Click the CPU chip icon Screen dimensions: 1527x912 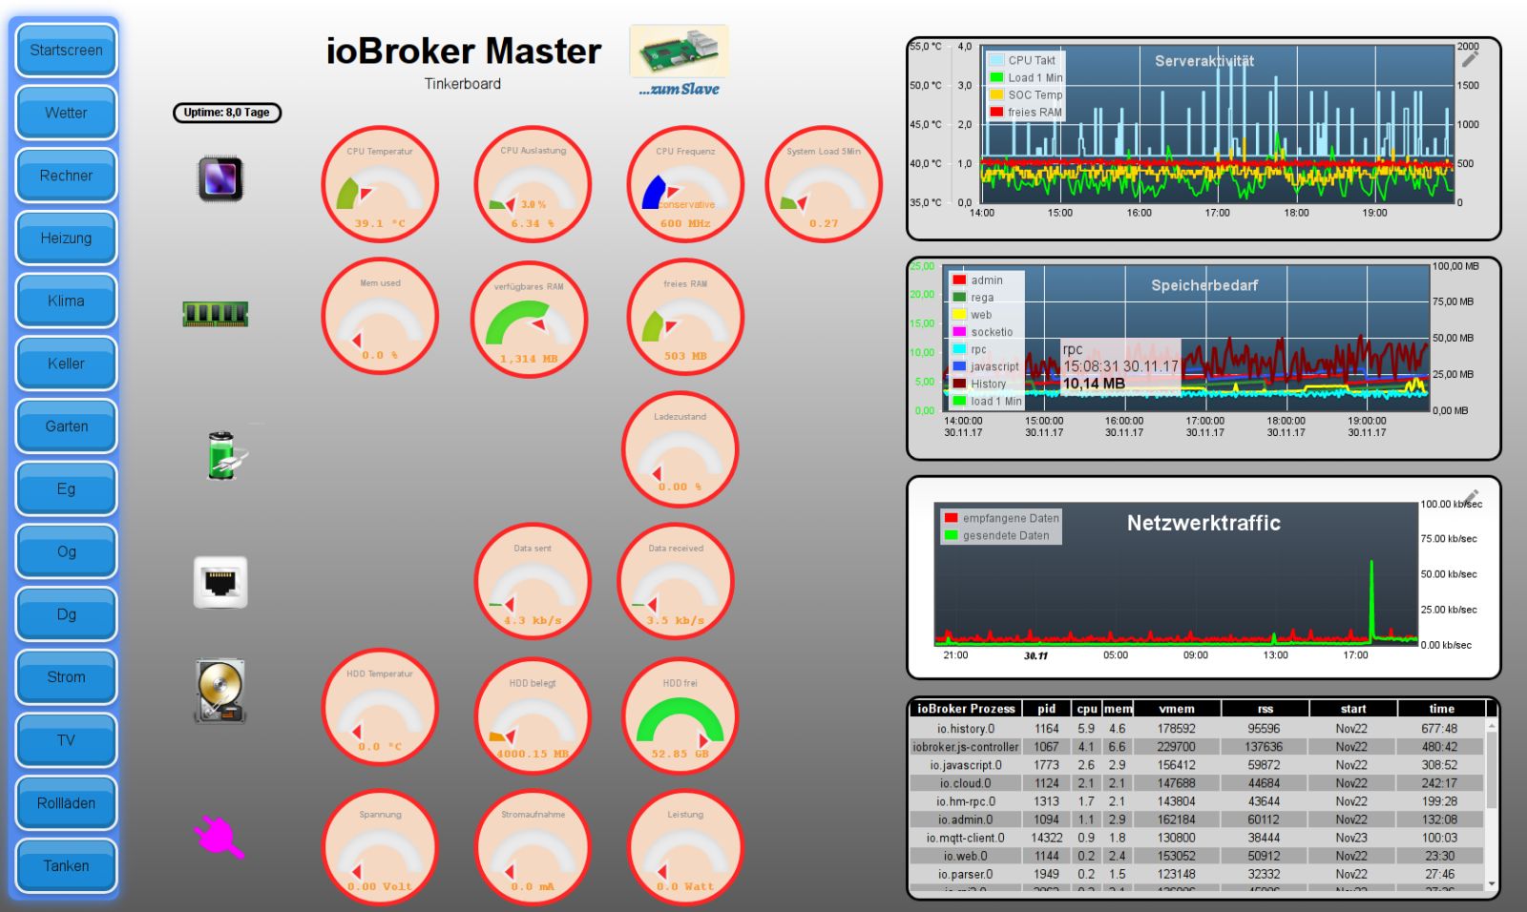pyautogui.click(x=220, y=178)
